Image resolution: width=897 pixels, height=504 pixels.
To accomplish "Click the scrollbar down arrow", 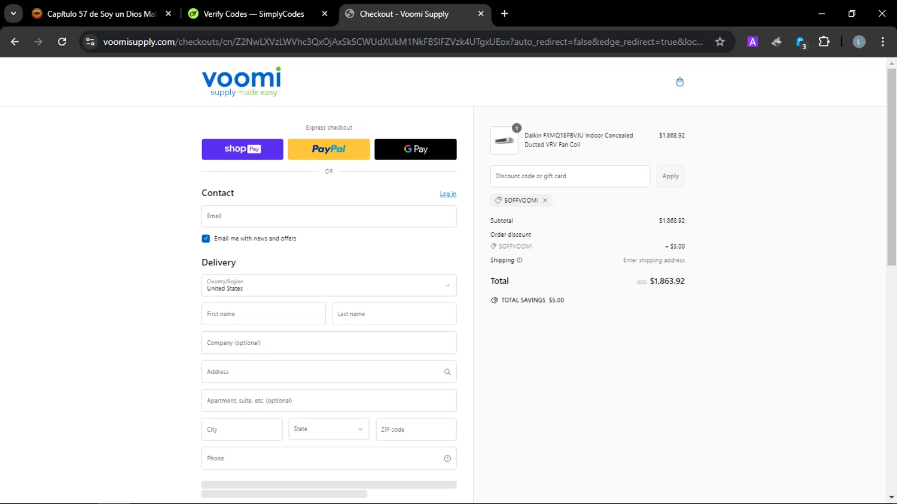I will coord(892,497).
